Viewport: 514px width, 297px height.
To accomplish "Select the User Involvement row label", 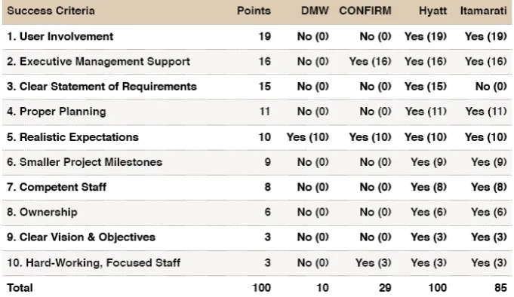I will tap(60, 36).
